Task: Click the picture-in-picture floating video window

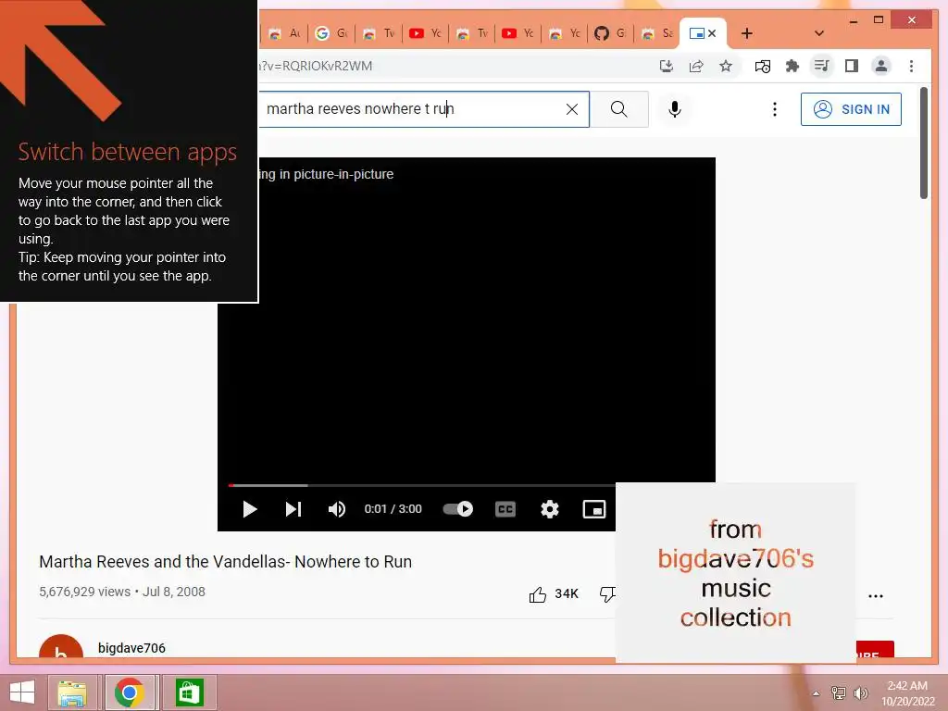Action: tap(735, 572)
